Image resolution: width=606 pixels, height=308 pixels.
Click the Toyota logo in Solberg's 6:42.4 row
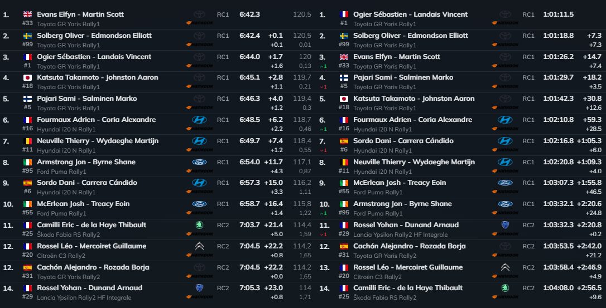(199, 35)
